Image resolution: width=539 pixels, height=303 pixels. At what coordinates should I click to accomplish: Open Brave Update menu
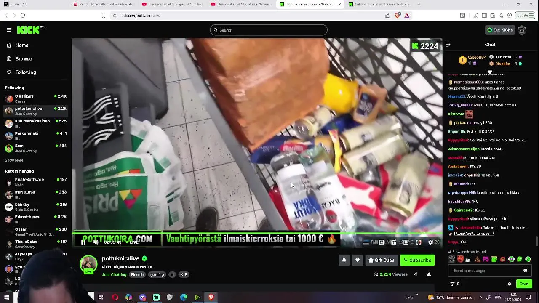tap(525, 15)
